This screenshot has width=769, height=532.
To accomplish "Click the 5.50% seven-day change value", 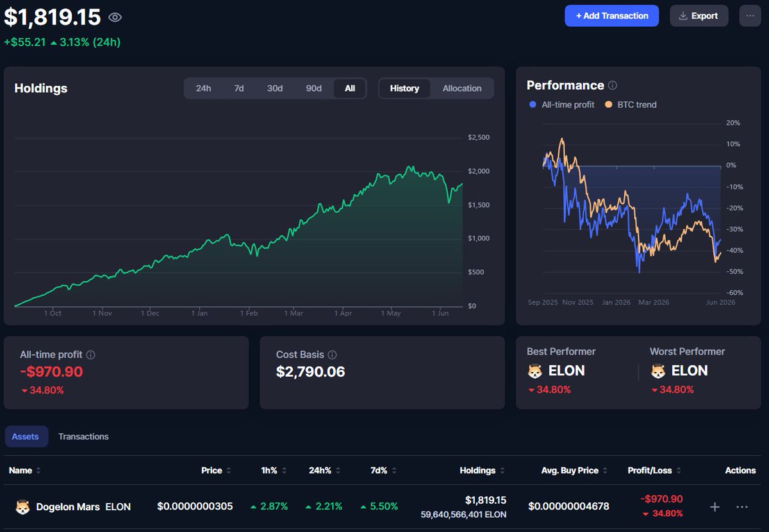I will [378, 506].
